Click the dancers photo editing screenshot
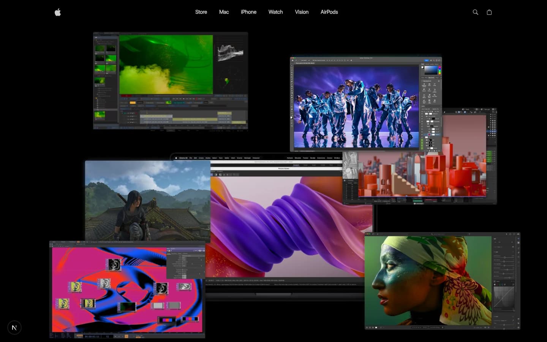The width and height of the screenshot is (547, 342). pos(366,104)
